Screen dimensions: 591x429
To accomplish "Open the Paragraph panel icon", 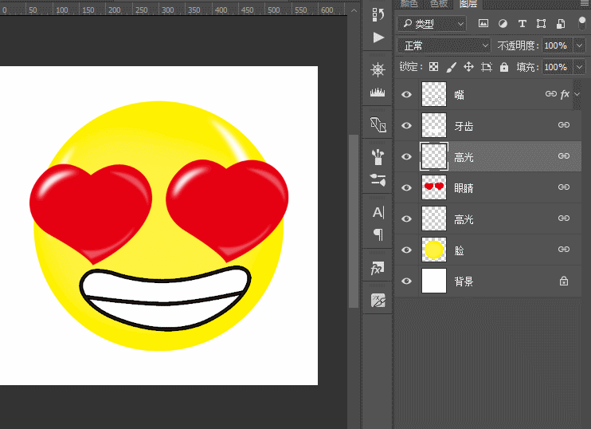I will coord(378,234).
